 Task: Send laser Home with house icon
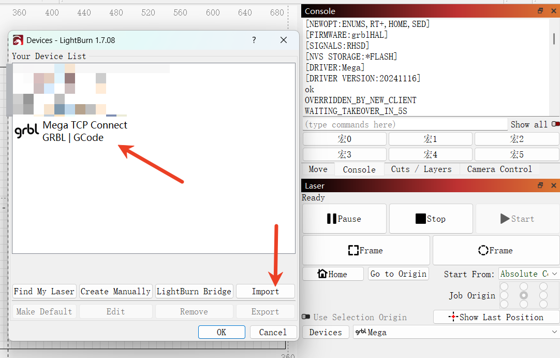(332, 274)
